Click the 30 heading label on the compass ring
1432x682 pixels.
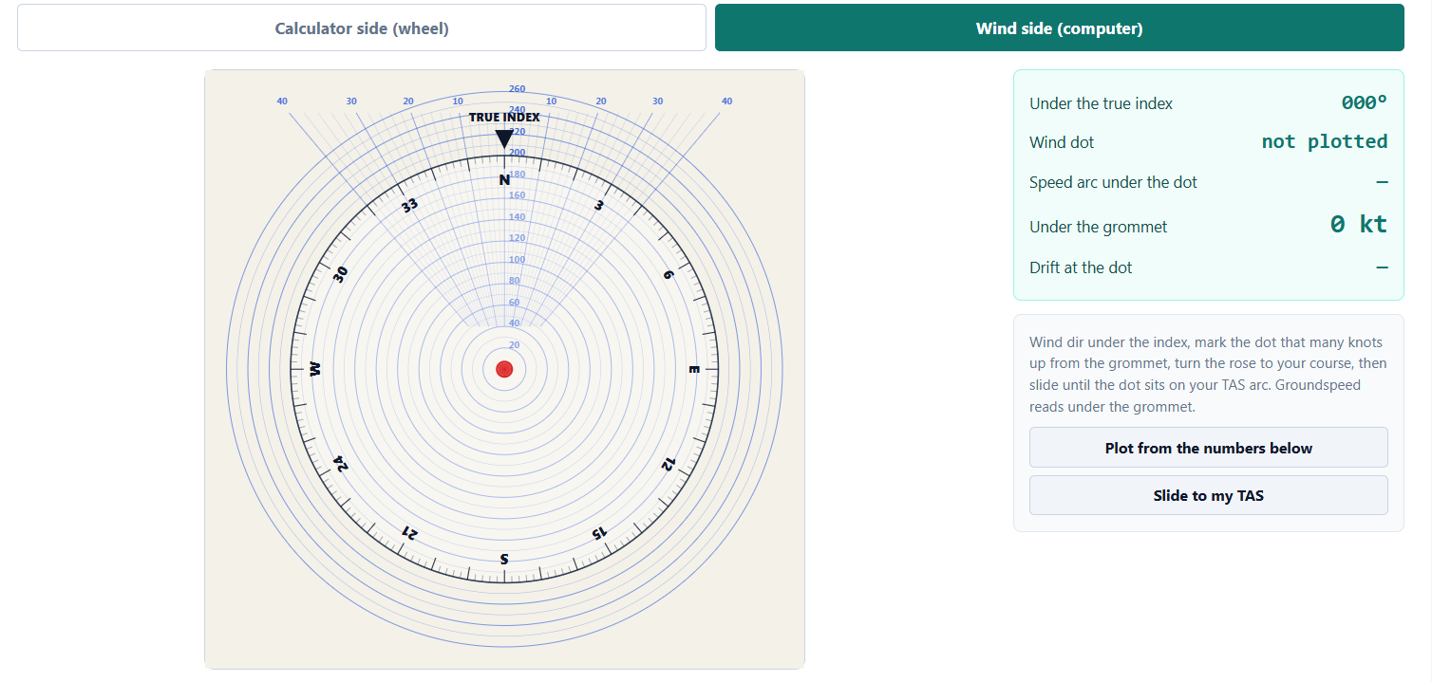tap(341, 274)
